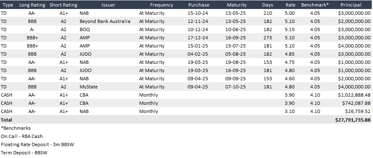Select the Principal column header

[x=351, y=5]
